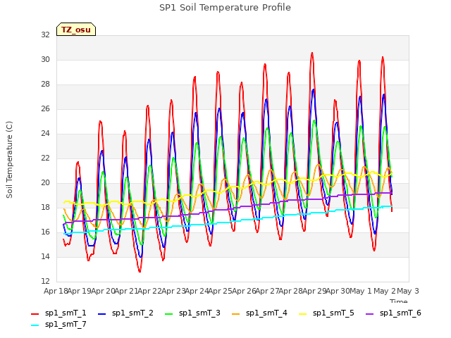Click the purple sp1_smT_6 legend swatch
451x338 pixels.
point(370,314)
